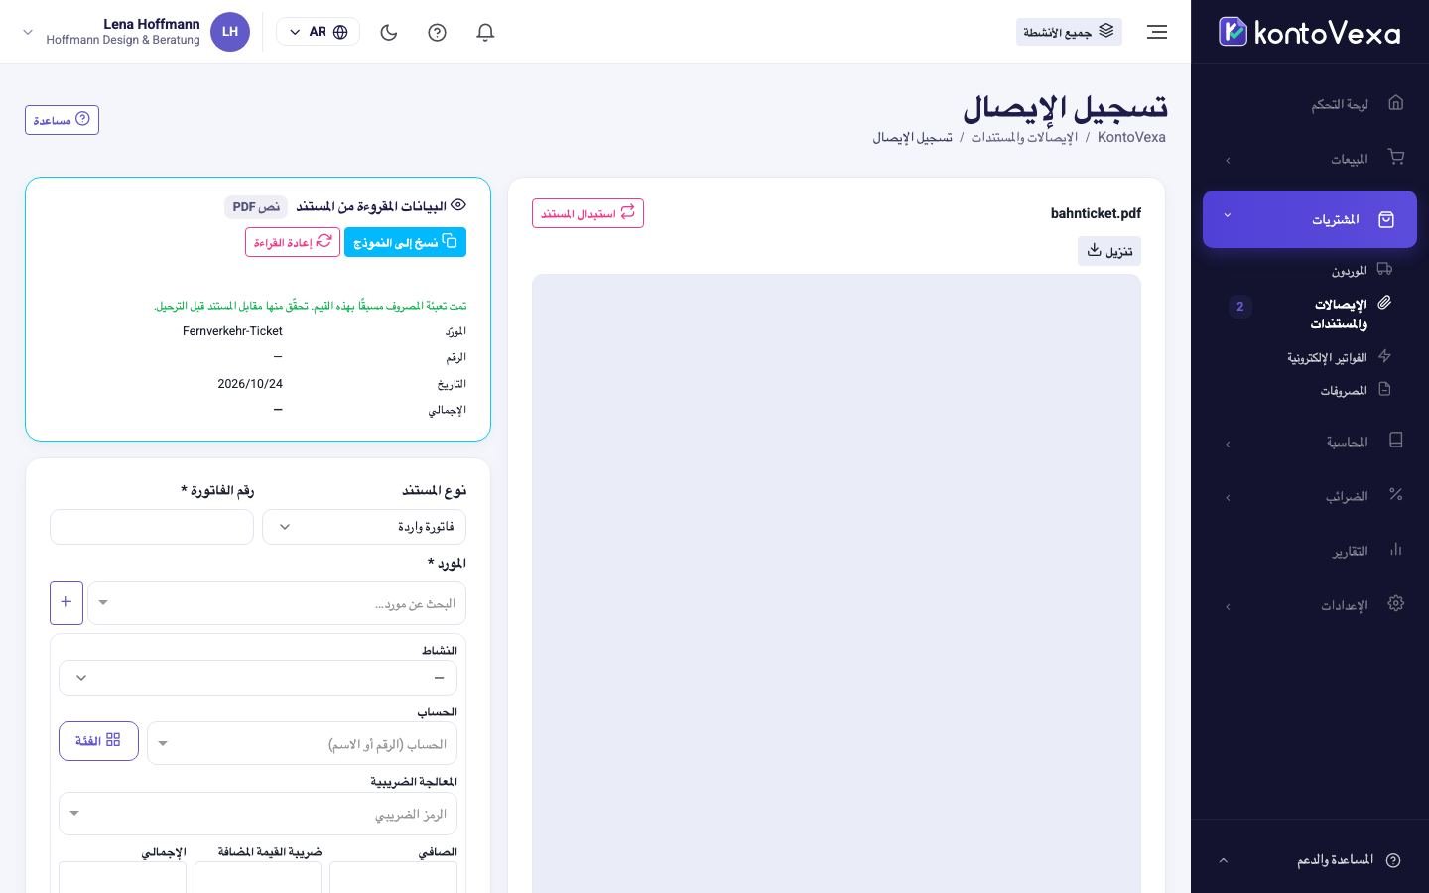Toggle dark mode moon icon
The image size is (1429, 893).
[x=389, y=32]
